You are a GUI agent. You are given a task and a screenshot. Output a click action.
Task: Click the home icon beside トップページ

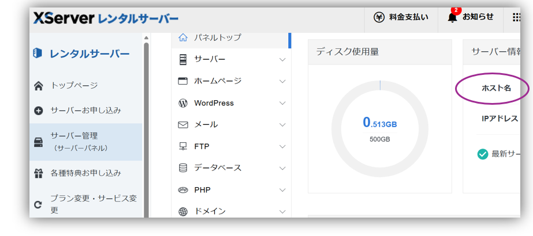pyautogui.click(x=39, y=86)
